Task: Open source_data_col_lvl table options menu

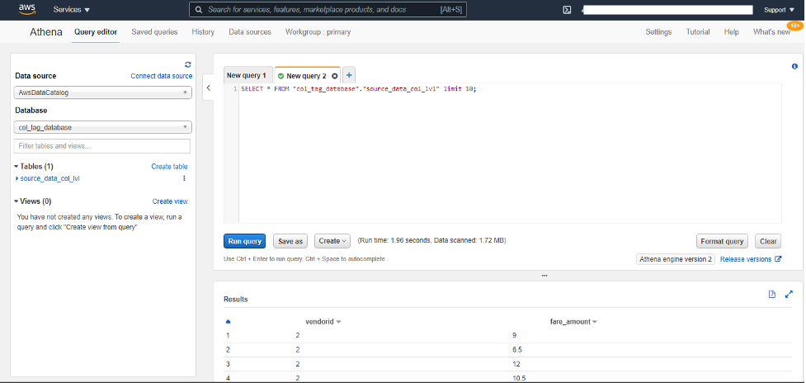Action: click(x=184, y=178)
